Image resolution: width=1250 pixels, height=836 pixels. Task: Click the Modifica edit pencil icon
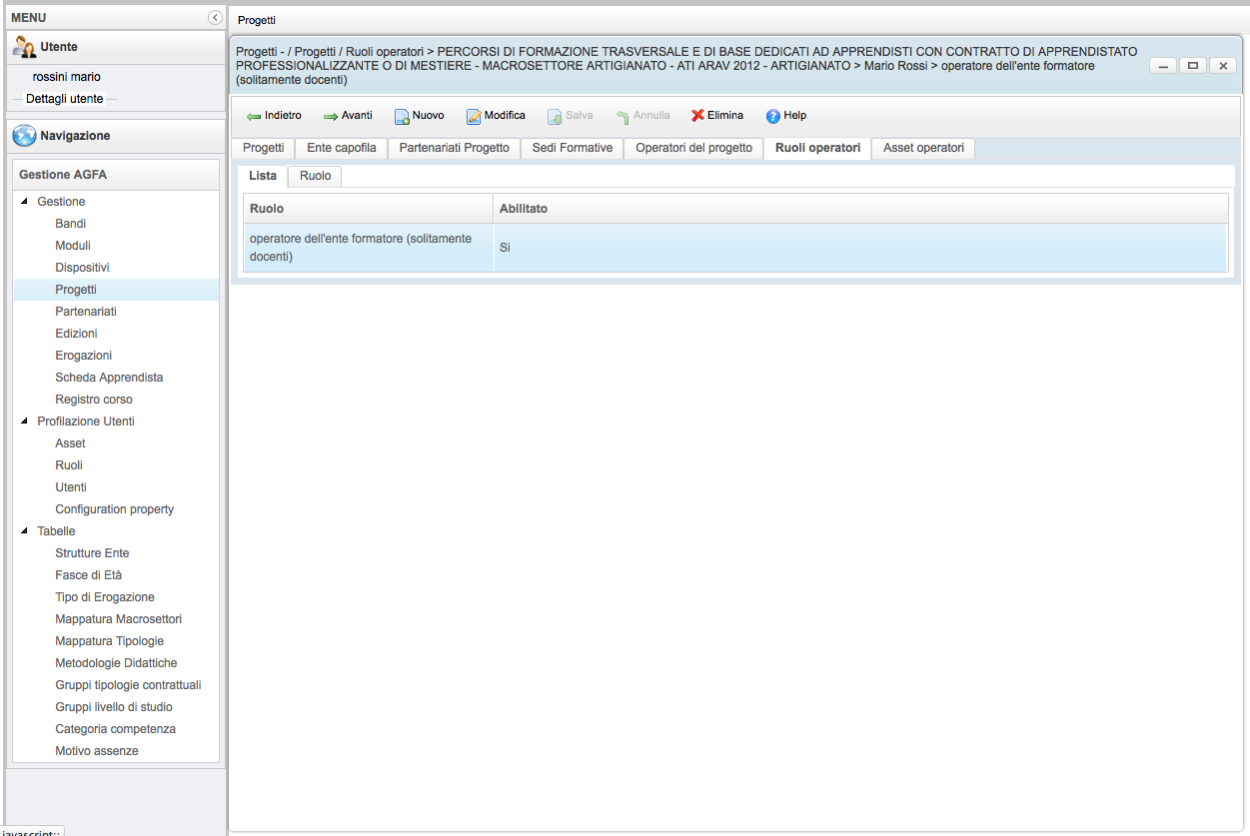point(474,116)
